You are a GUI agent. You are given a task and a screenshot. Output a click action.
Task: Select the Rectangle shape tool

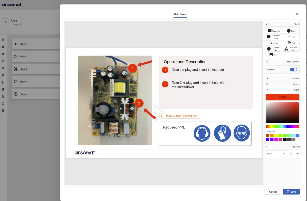(274, 31)
